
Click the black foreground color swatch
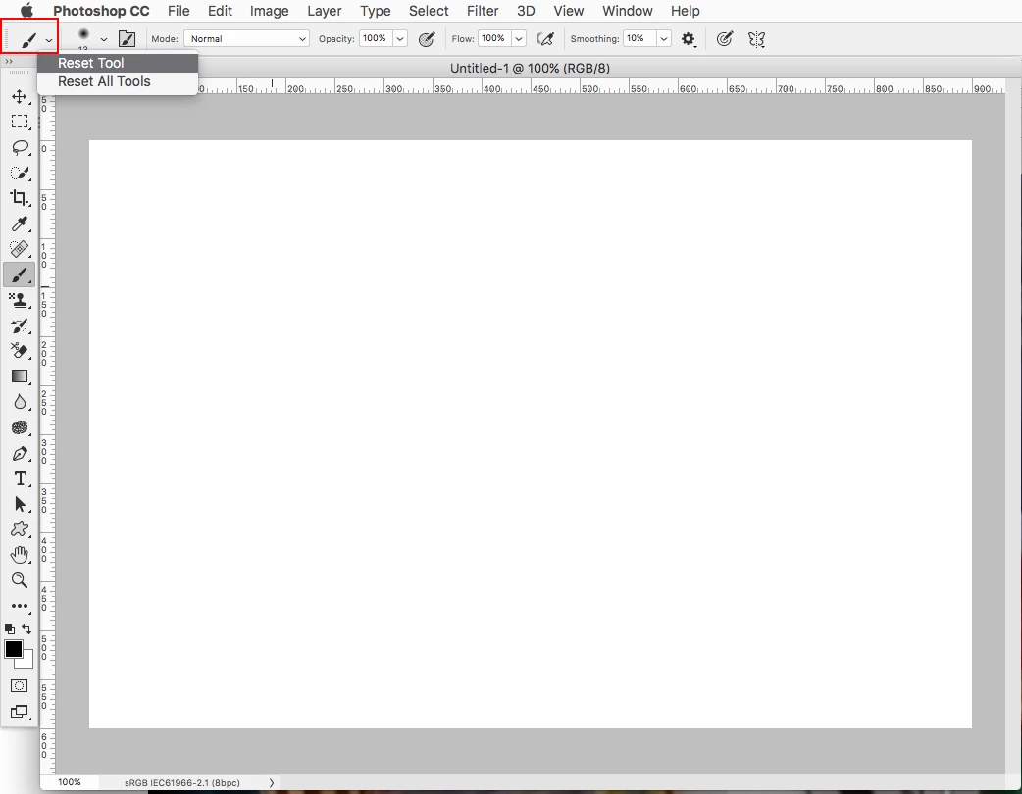pos(13,649)
